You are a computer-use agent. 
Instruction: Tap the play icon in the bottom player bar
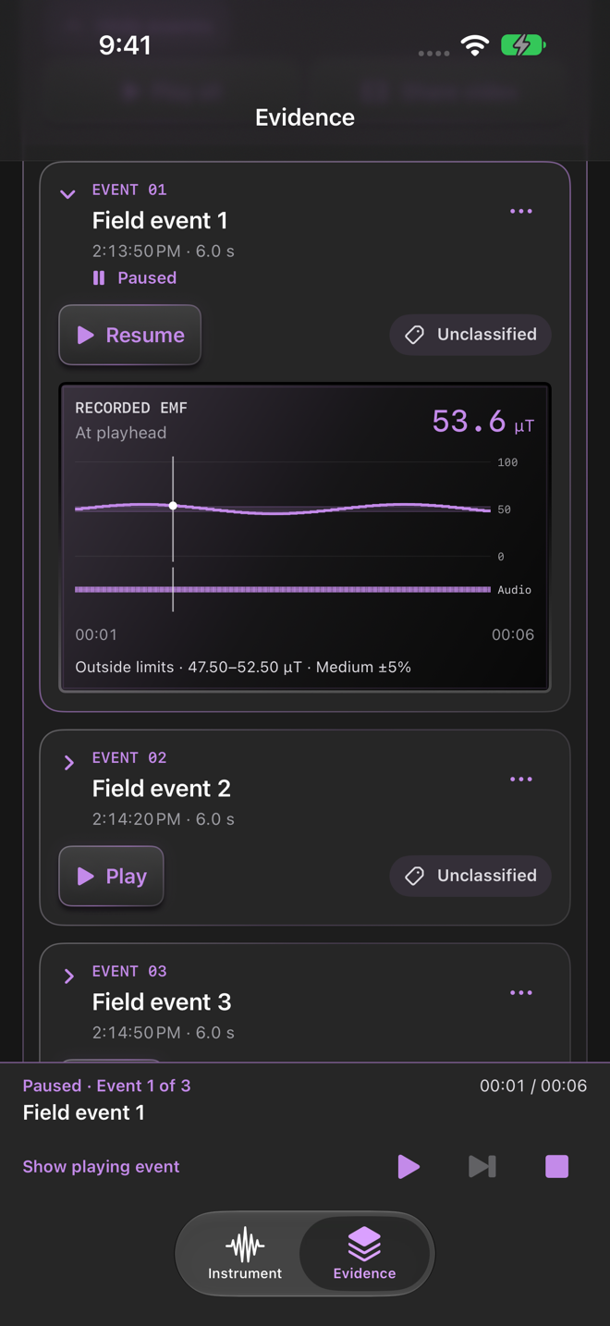(x=409, y=1166)
